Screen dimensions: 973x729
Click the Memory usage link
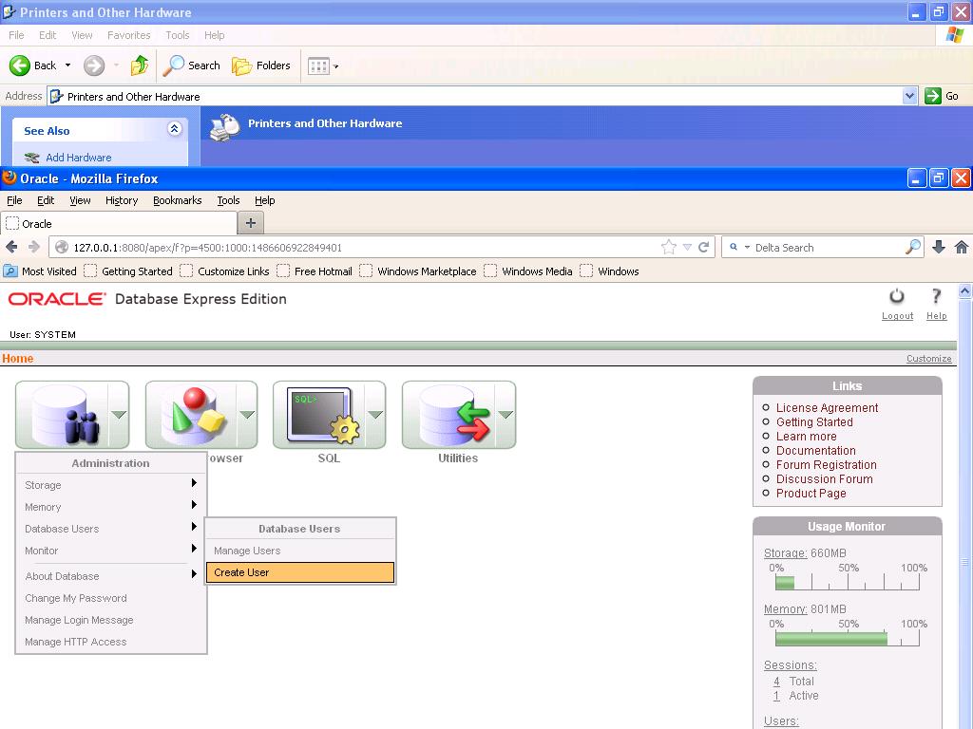(785, 608)
